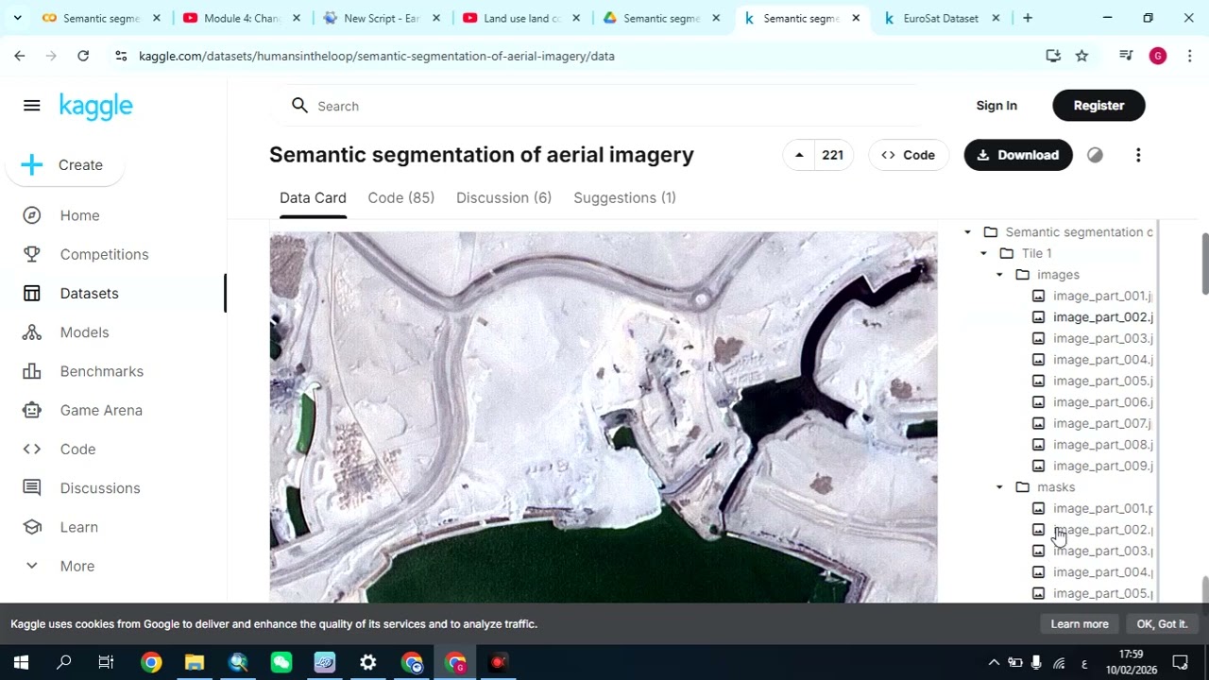Click the Download button

[x=1018, y=155]
